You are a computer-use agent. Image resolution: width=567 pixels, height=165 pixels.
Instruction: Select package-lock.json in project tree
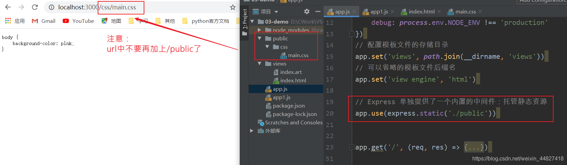291,114
